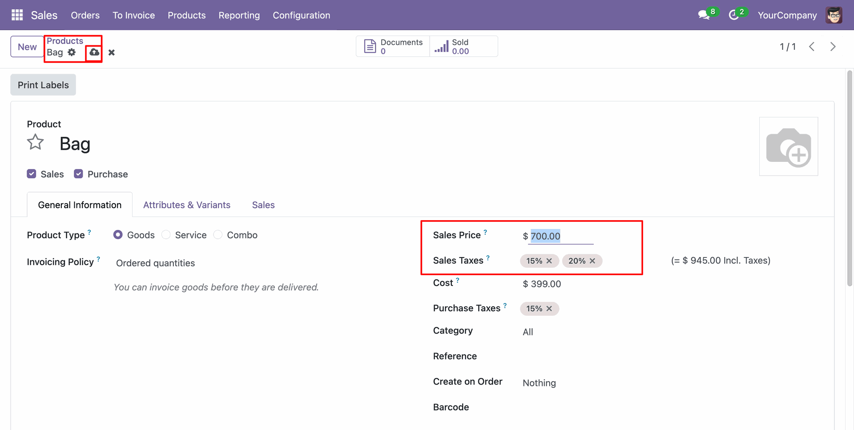
Task: Open the Category dropdown showing All
Action: click(528, 332)
